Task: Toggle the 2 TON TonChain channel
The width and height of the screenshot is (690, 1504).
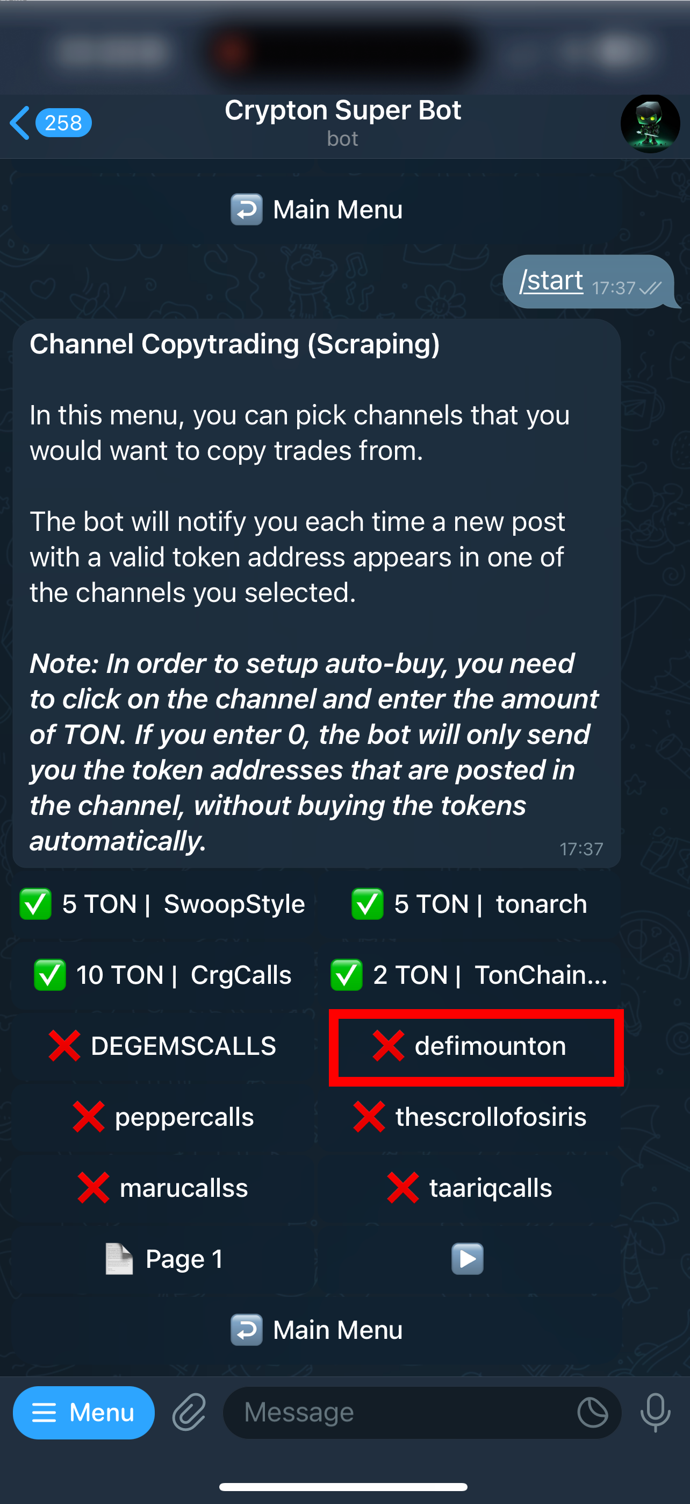Action: pos(469,975)
